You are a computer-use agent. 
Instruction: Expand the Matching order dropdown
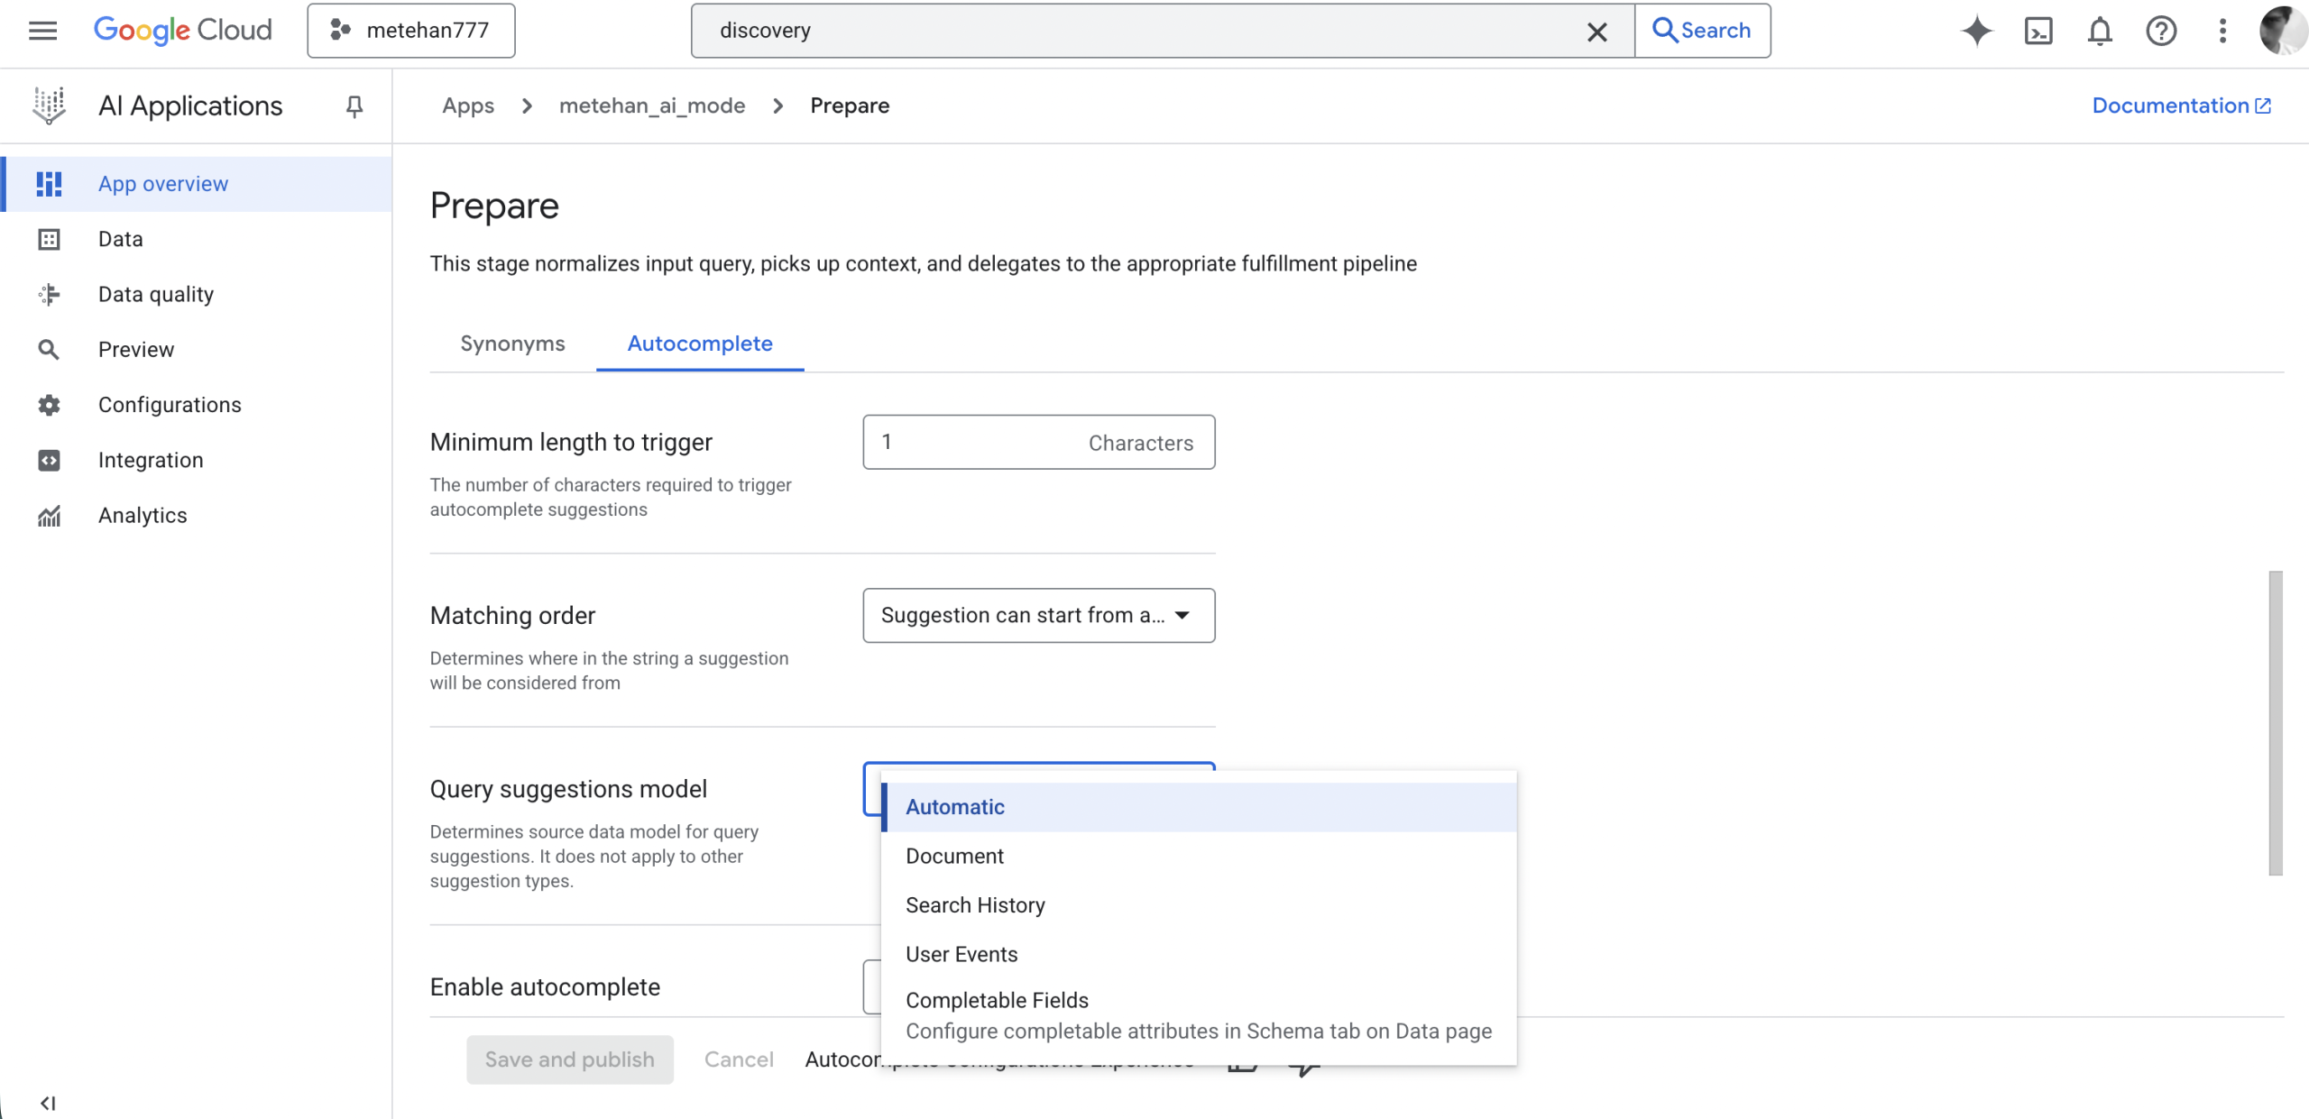[x=1038, y=616]
